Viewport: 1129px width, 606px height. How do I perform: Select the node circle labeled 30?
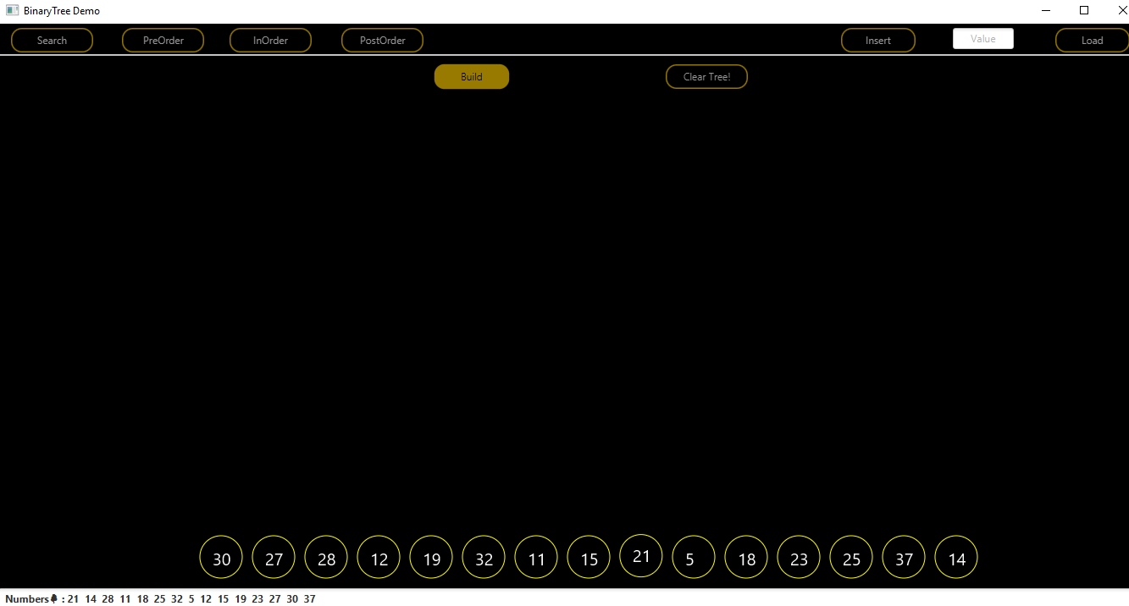[220, 557]
